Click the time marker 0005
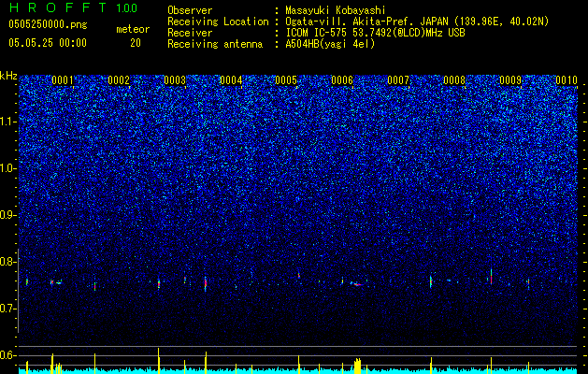The height and width of the screenshot is (374, 588). click(286, 80)
